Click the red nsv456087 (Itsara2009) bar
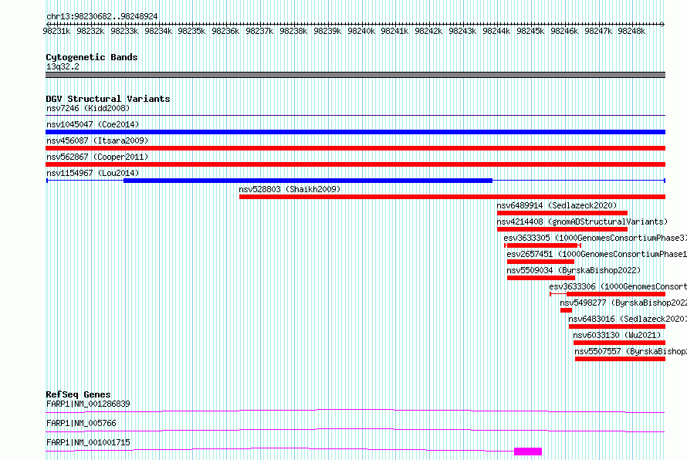Viewport: 687px width, 460px height. pyautogui.click(x=355, y=148)
